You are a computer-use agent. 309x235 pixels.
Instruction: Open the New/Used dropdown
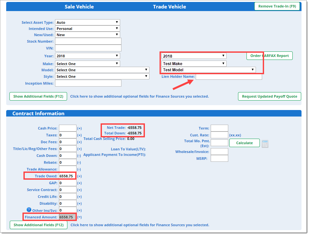pos(87,35)
